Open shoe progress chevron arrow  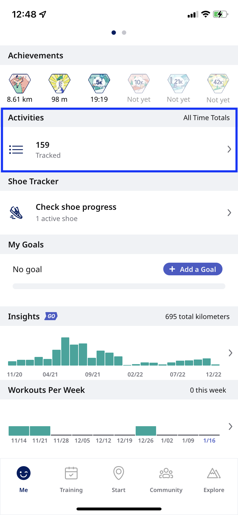(229, 213)
